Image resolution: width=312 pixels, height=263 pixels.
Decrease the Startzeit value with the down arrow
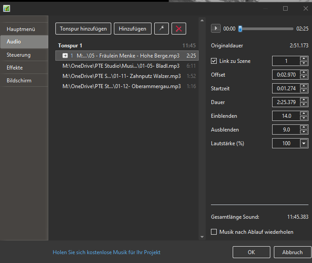304,91
